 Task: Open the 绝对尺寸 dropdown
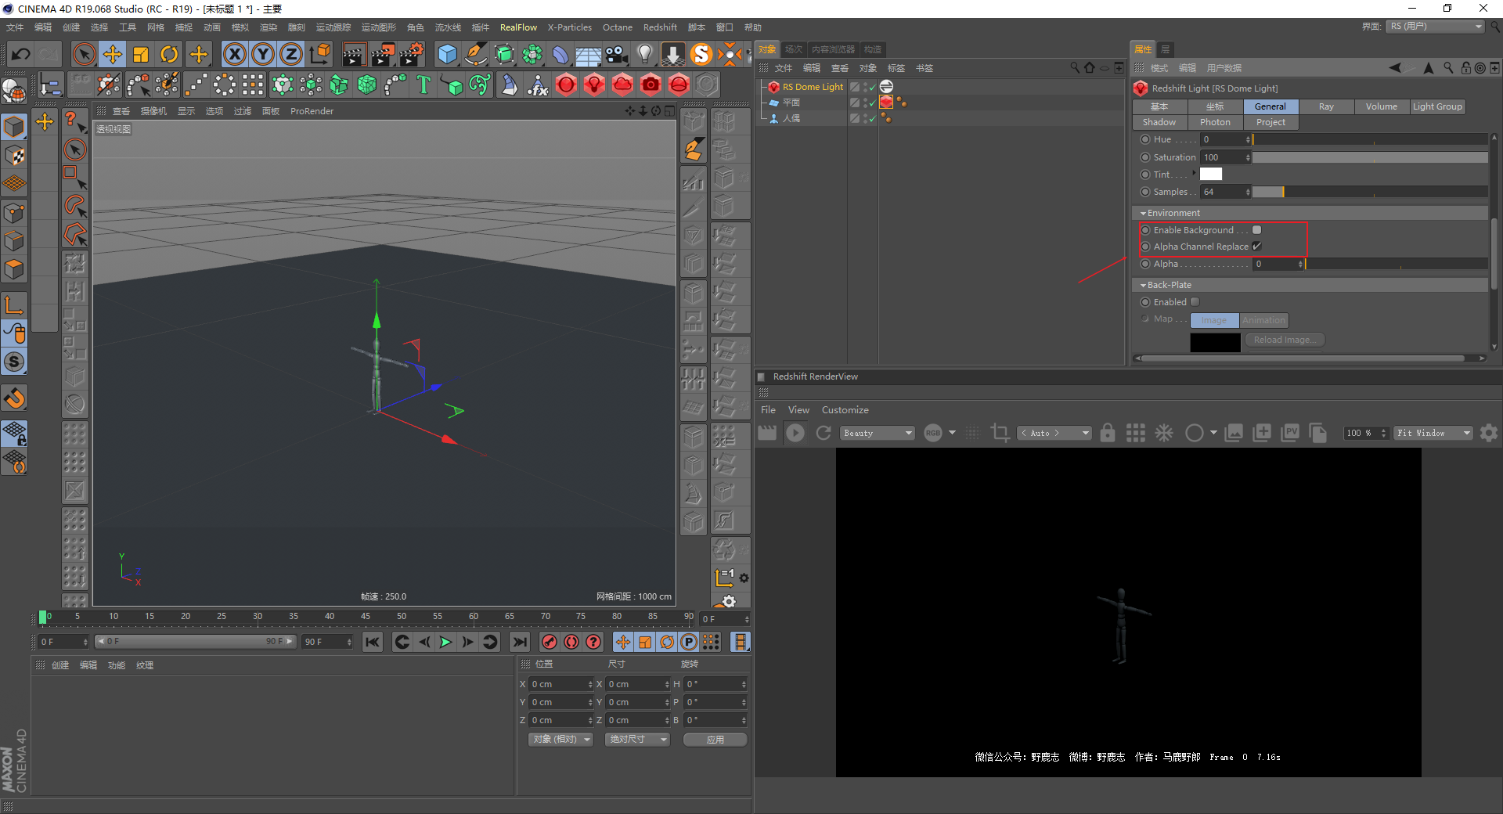click(637, 739)
